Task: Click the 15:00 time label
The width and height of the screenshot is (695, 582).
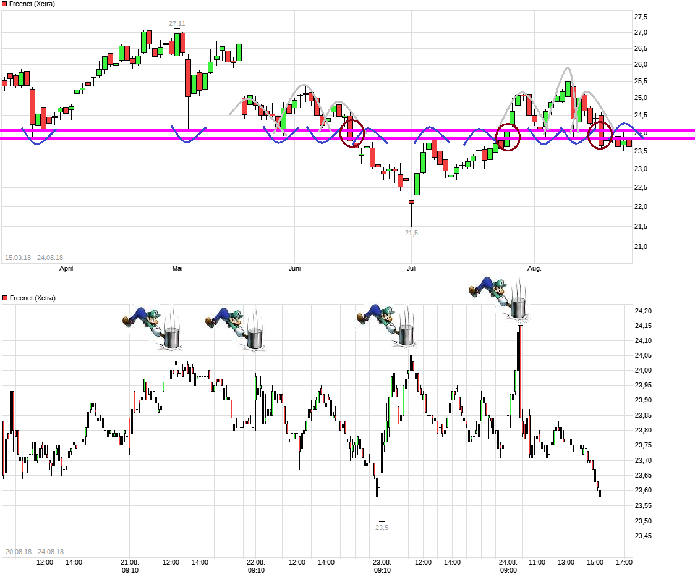Action: [x=595, y=562]
